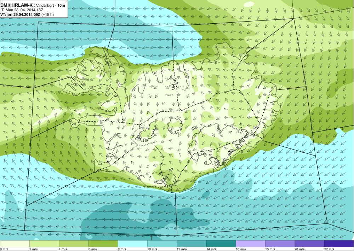Select the light yellow-green 2 m/s legend swatch
354x251 pixels.
[x=44, y=244]
